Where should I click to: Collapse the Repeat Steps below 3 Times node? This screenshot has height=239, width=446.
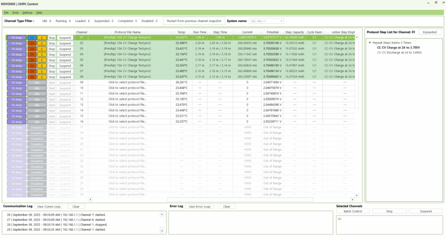(370, 43)
